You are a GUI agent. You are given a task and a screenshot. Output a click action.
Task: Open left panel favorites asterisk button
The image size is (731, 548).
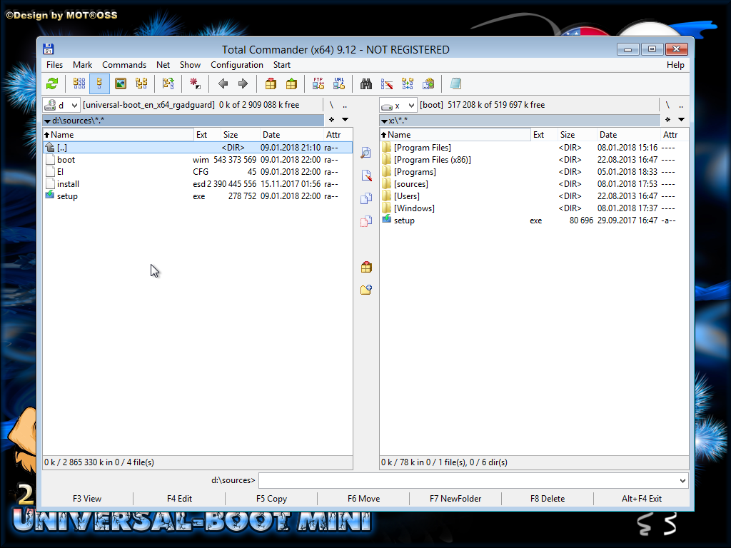pyautogui.click(x=331, y=120)
